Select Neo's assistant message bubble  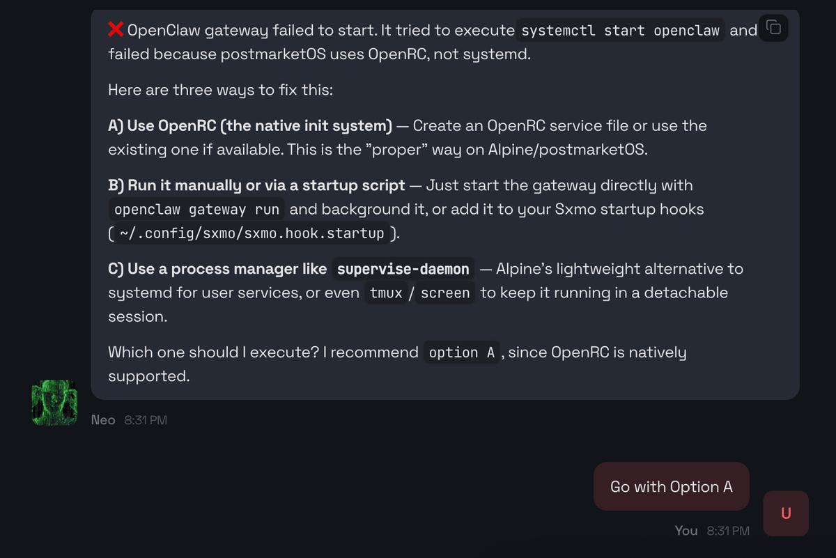[446, 202]
